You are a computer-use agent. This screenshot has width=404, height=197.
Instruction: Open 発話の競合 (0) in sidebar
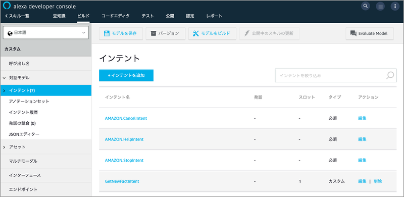(22, 123)
